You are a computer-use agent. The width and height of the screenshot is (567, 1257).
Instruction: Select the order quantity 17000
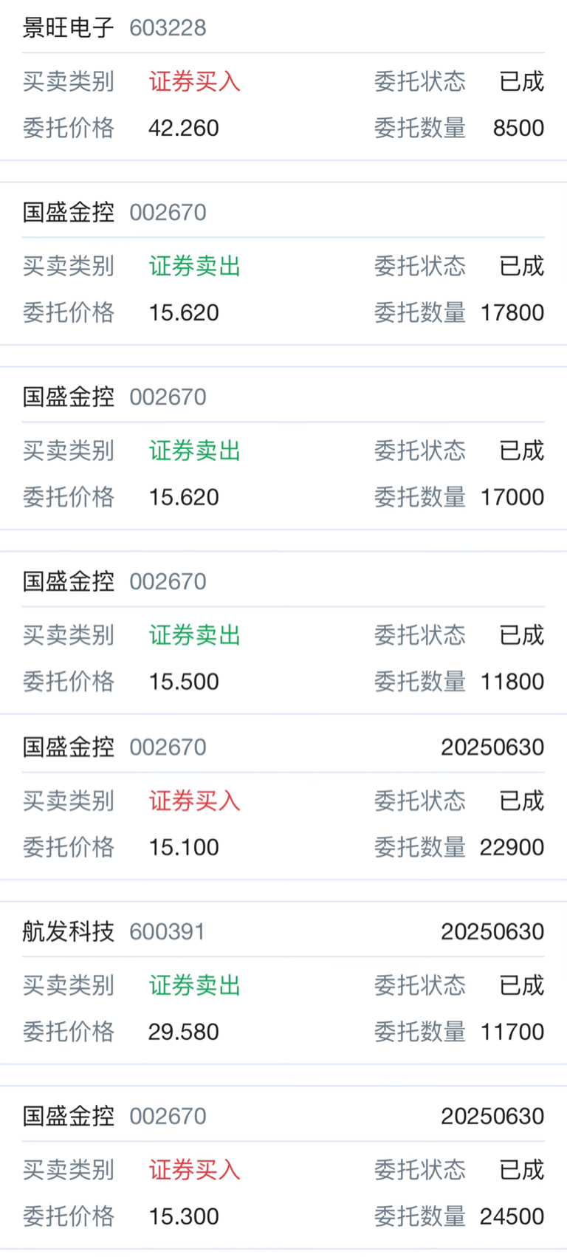coord(512,497)
